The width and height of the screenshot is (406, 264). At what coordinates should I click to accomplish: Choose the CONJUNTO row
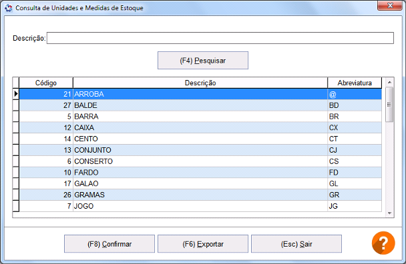(x=200, y=150)
